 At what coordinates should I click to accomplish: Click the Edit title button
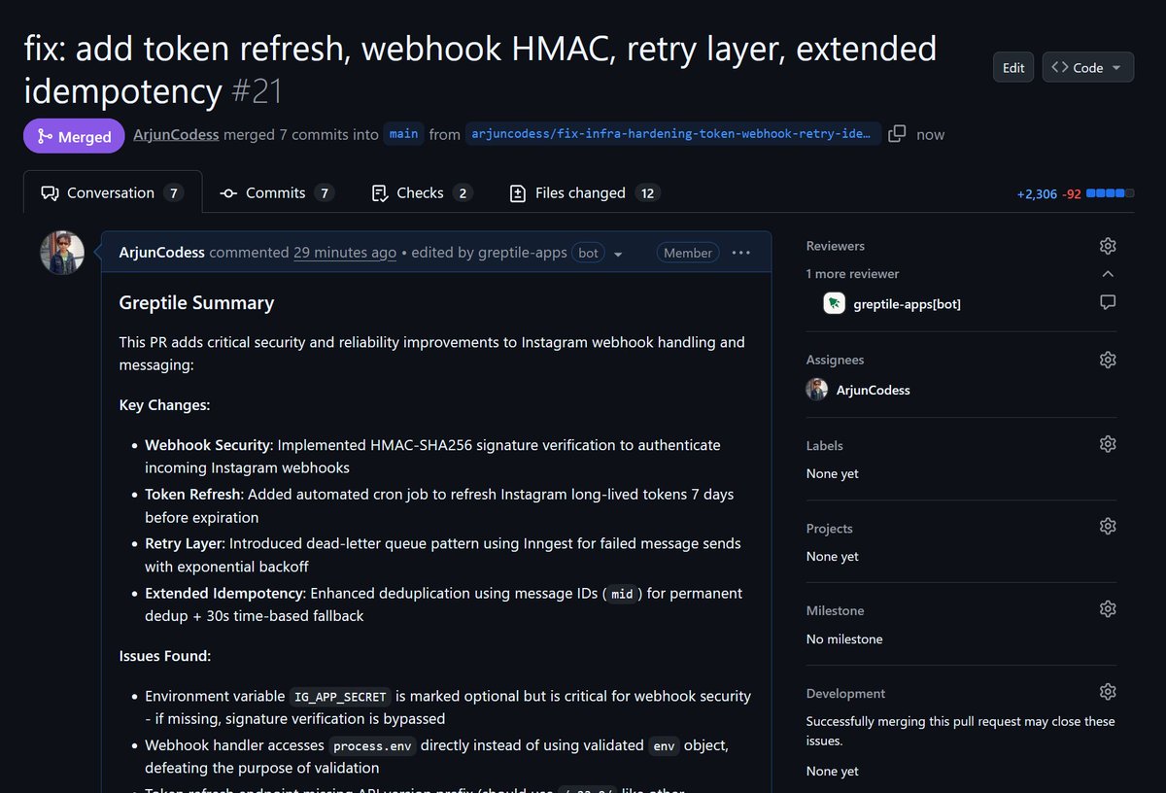click(x=1013, y=67)
